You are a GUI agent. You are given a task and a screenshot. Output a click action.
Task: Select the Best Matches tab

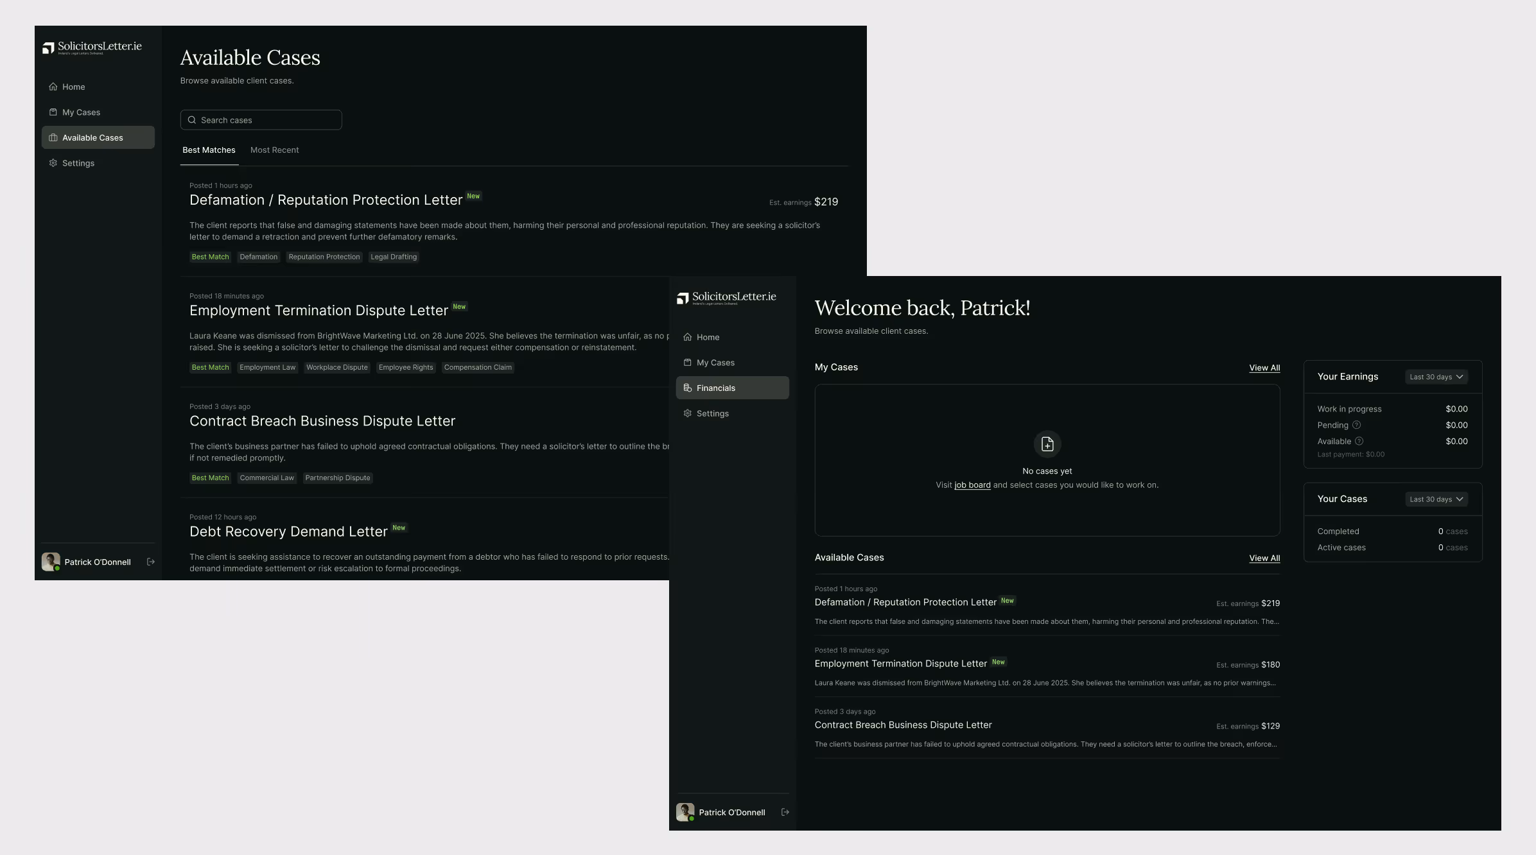point(209,150)
